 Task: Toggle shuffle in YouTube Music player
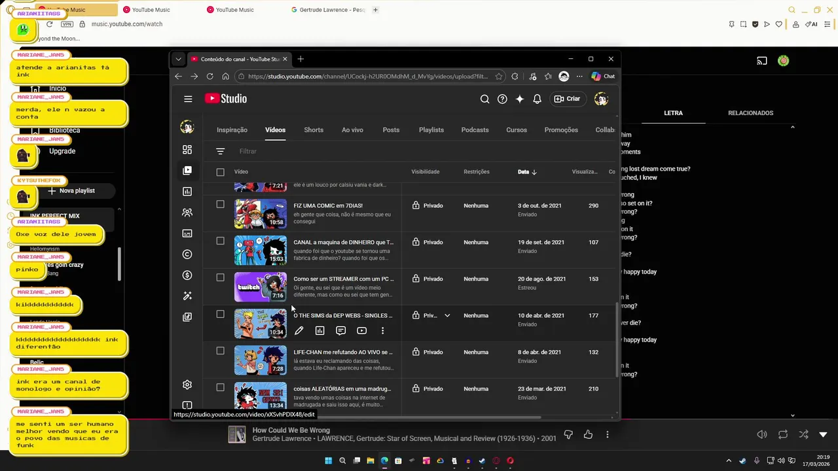803,434
